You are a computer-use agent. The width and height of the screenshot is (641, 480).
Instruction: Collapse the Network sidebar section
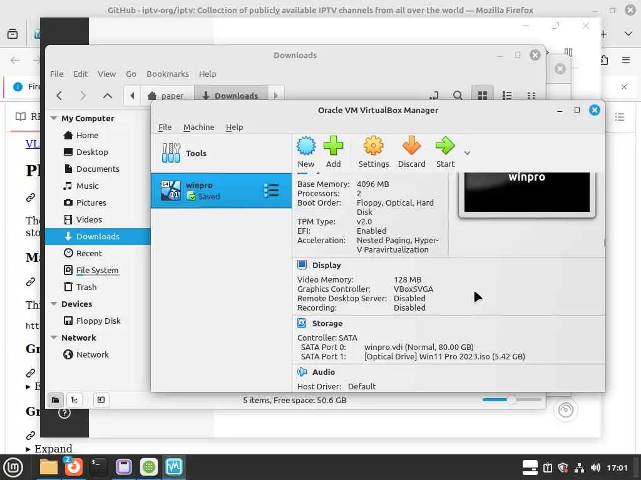(54, 338)
